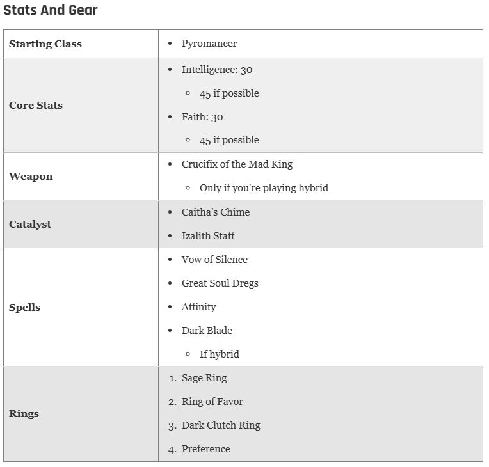Screen dimensions: 489x467
Task: Select the Pyromancer starting class entry
Action: point(209,44)
